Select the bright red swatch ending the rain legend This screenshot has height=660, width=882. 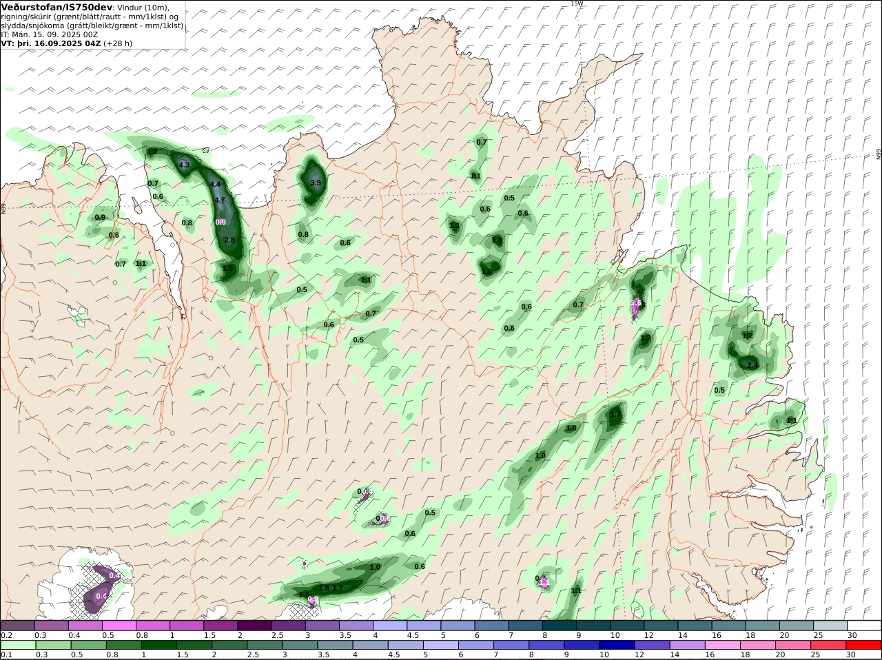(864, 645)
